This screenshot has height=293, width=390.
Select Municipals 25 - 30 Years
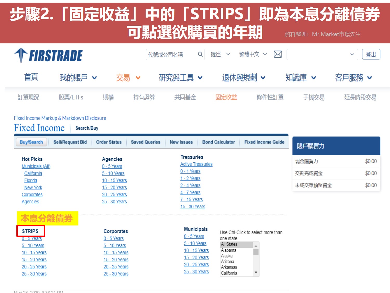coord(196,272)
